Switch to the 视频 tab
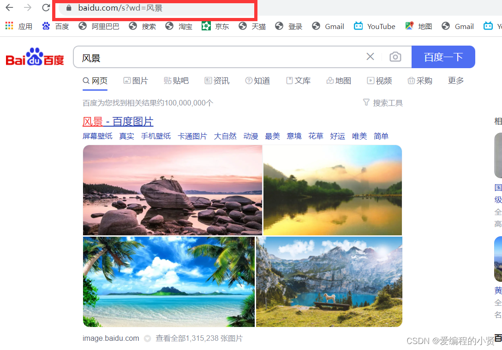 click(379, 81)
